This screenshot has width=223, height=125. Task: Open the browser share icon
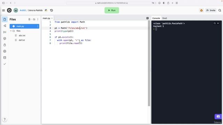click(168, 3)
